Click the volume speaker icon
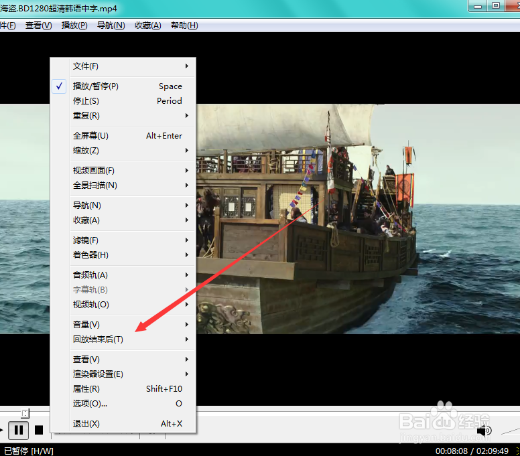The width and height of the screenshot is (520, 456). click(x=484, y=431)
